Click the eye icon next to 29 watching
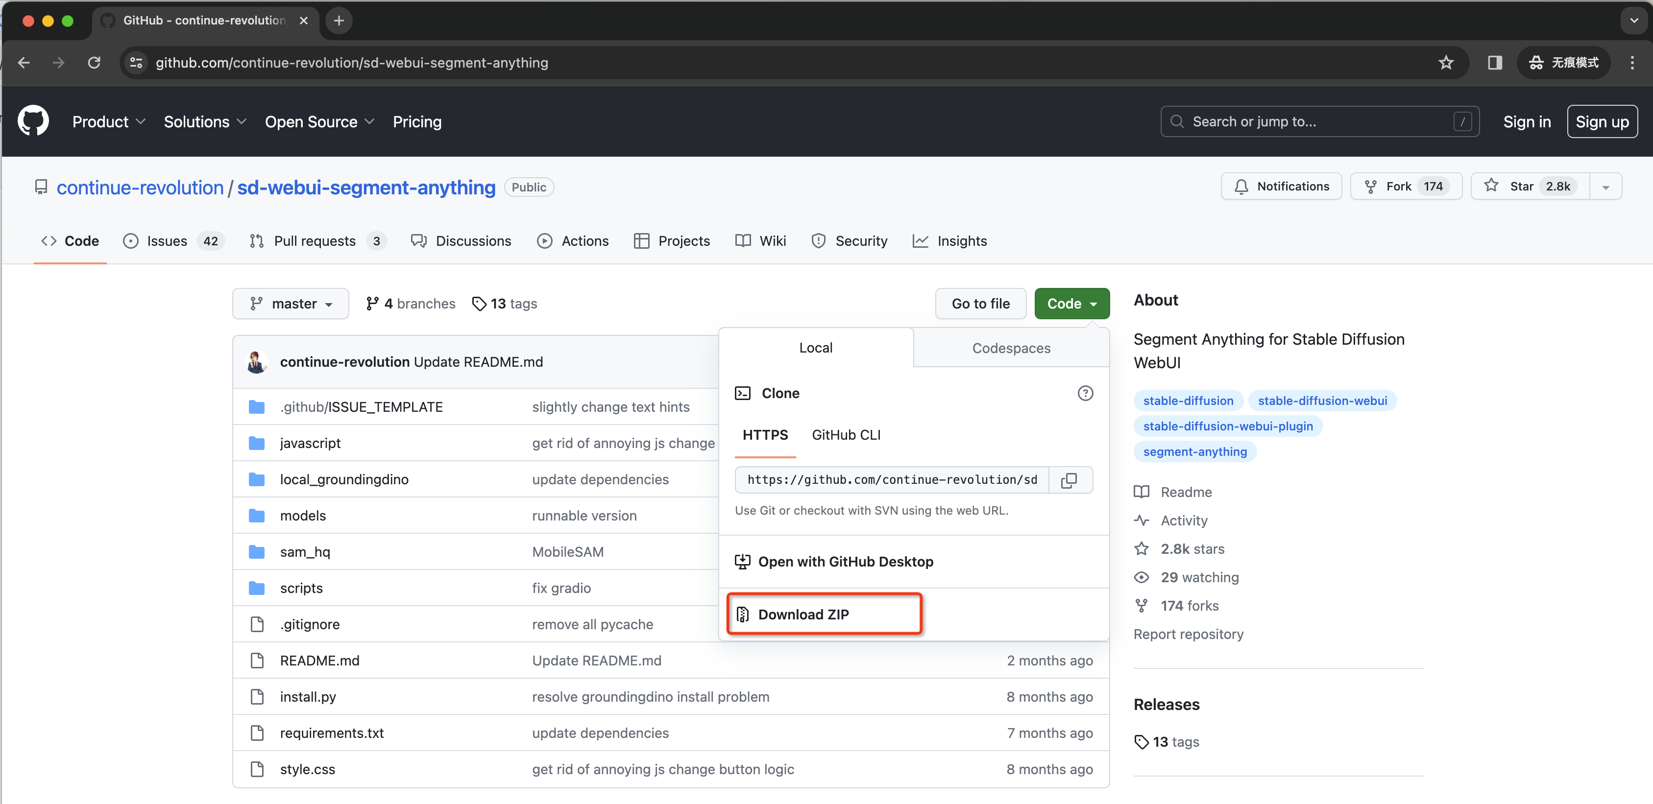The height and width of the screenshot is (804, 1653). click(x=1142, y=577)
